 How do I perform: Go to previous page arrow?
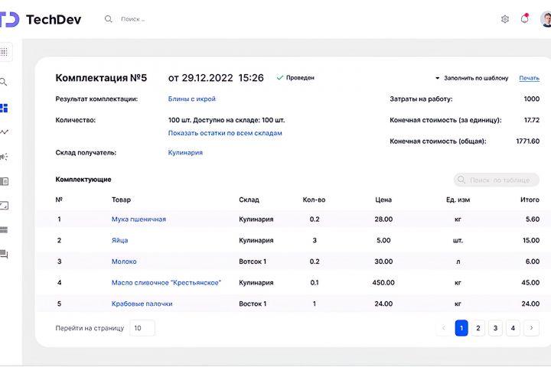[x=444, y=328]
